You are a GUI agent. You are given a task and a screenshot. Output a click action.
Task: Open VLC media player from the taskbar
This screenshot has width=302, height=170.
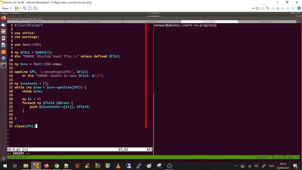pyautogui.click(x=118, y=166)
